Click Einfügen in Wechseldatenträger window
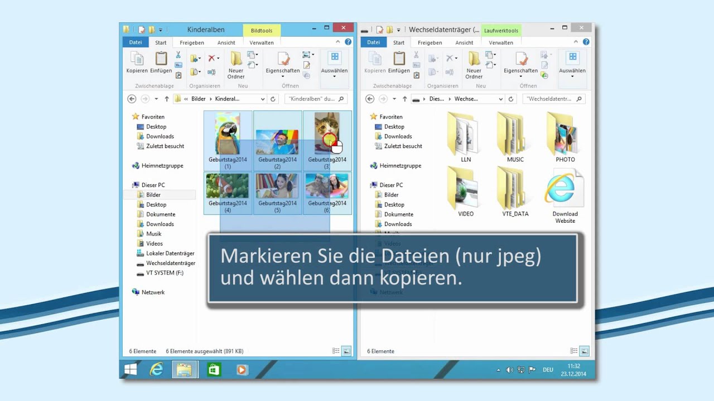 [399, 62]
